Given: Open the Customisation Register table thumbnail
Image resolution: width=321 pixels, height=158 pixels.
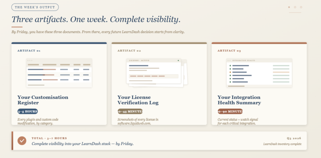Looking at the screenshot, I should point(59,73).
